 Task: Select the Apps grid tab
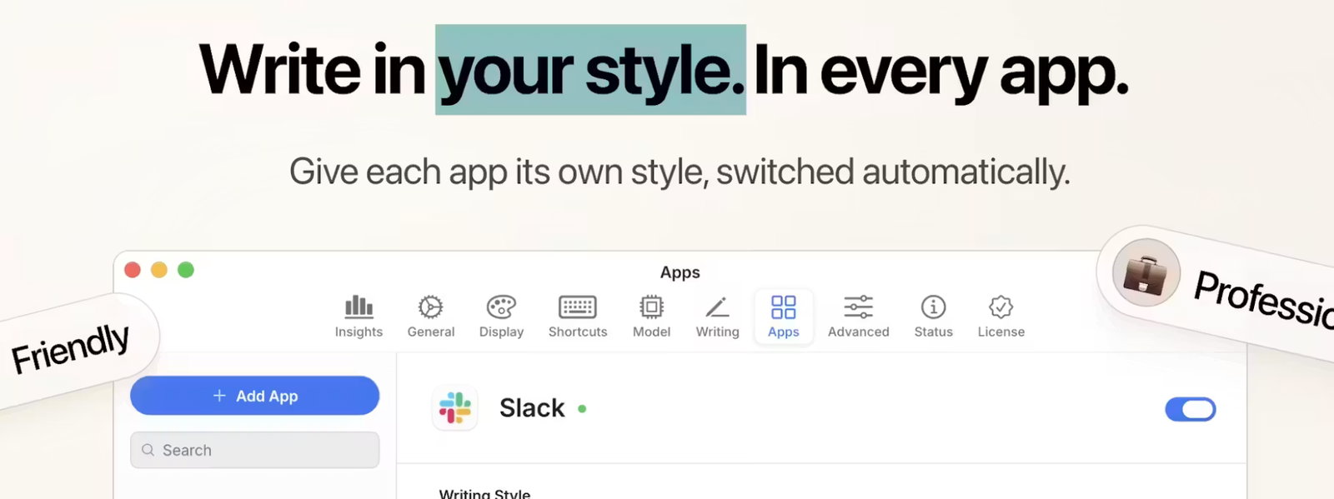[784, 317]
